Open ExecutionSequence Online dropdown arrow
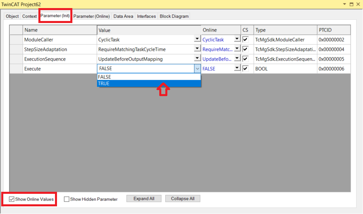The width and height of the screenshot is (363, 214). pyautogui.click(x=237, y=58)
